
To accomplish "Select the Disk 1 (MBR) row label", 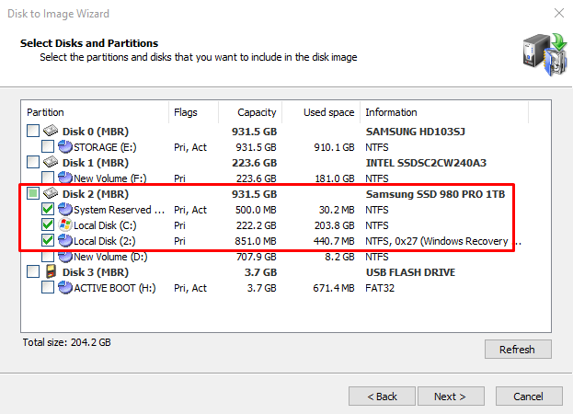I will coord(96,163).
